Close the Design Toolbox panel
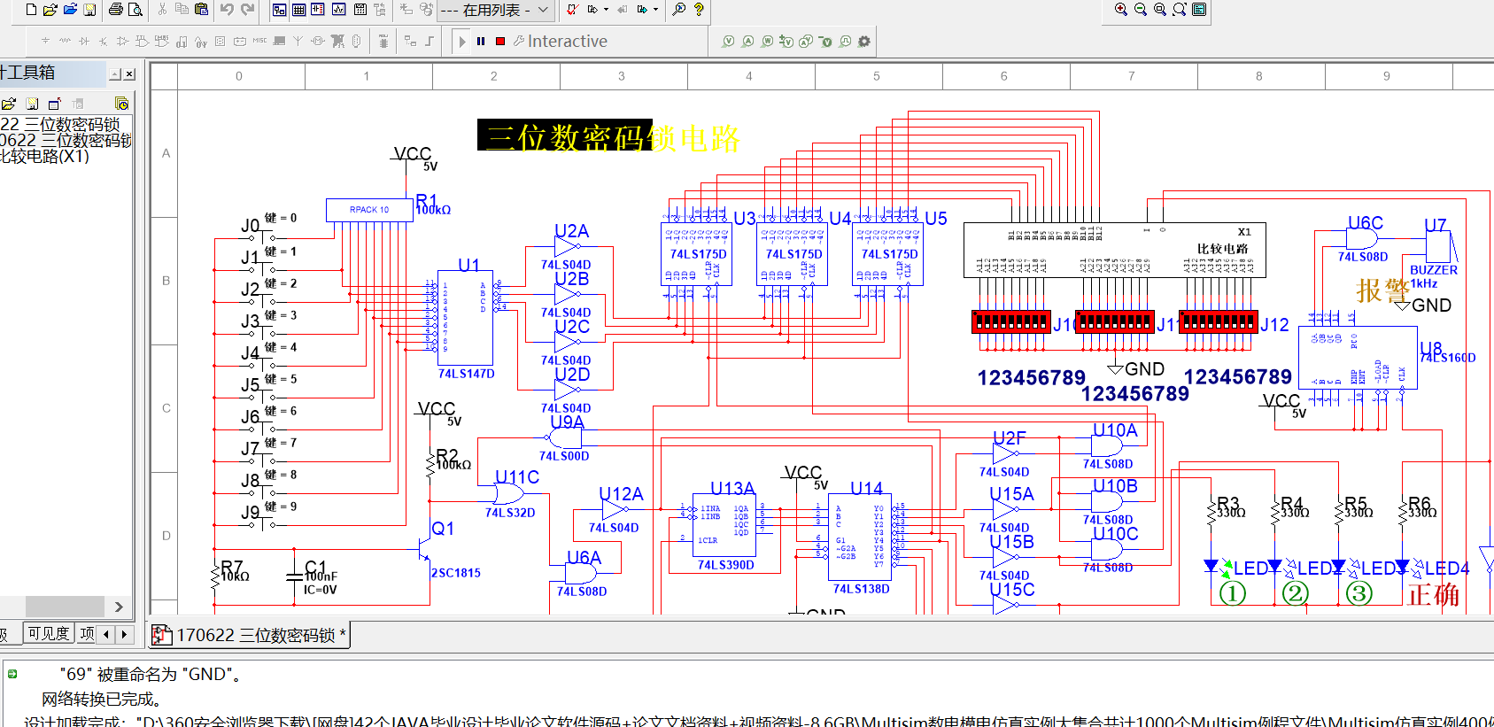The width and height of the screenshot is (1494, 727). point(129,74)
